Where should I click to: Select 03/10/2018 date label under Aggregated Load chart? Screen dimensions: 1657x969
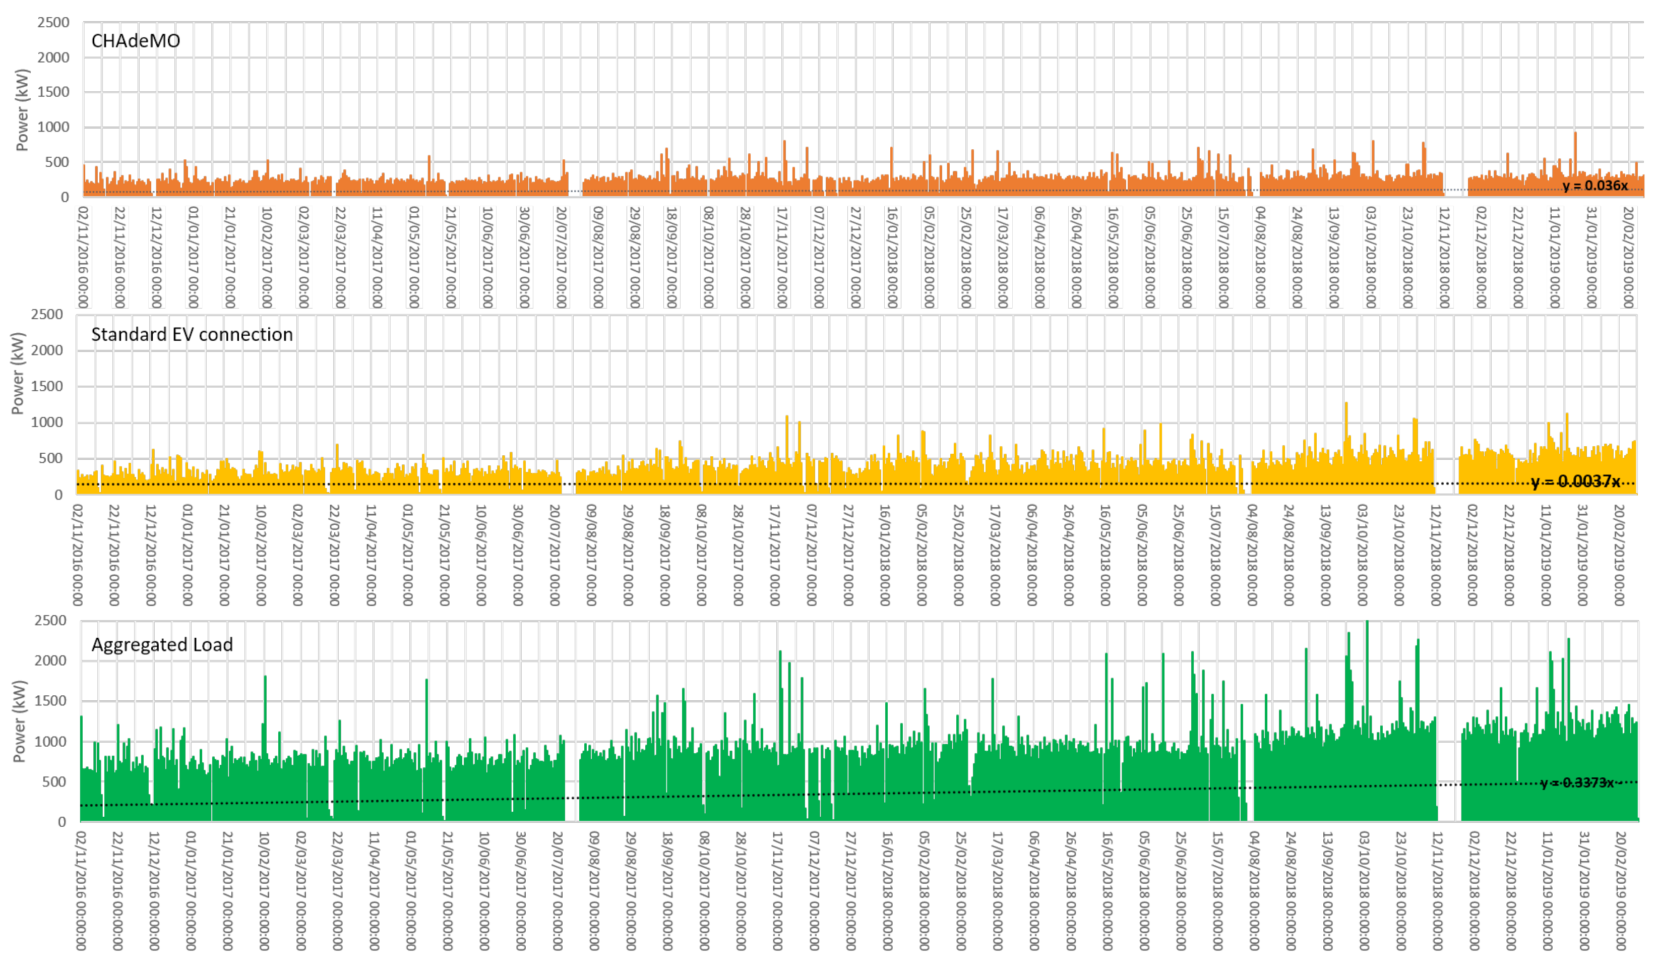tap(1364, 890)
